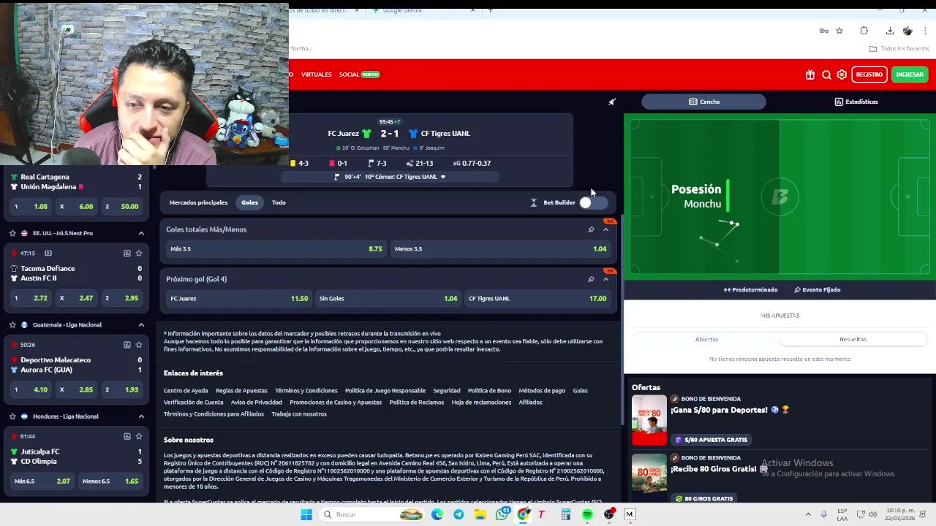Bet on Sin Goles at 1.04
Screen dimensions: 936x526
(388, 298)
